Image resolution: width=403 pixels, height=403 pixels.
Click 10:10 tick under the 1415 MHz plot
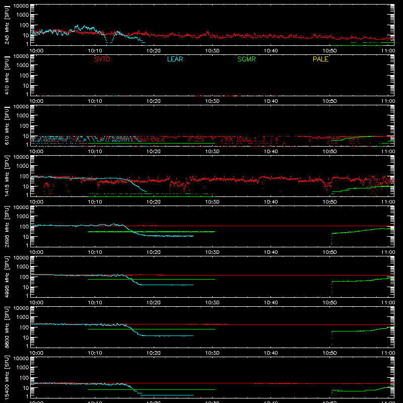pos(95,202)
